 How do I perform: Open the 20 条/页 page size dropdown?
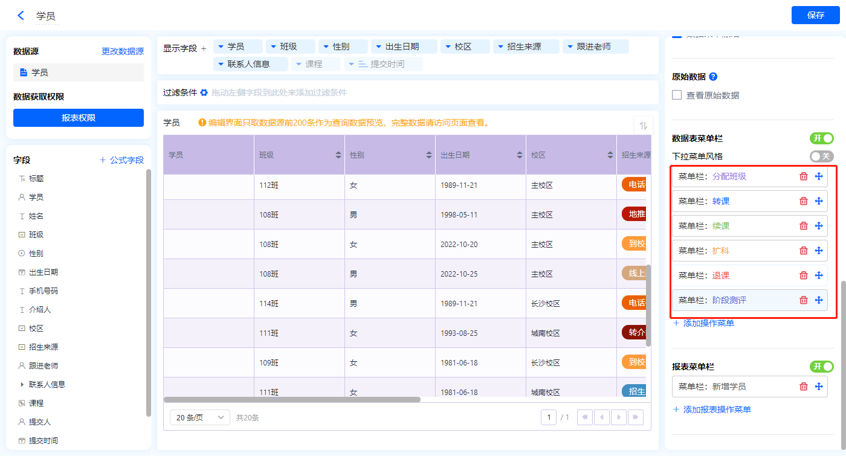199,417
